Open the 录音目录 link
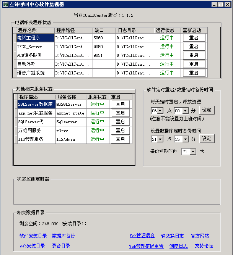The image size is (233, 255). [61, 246]
